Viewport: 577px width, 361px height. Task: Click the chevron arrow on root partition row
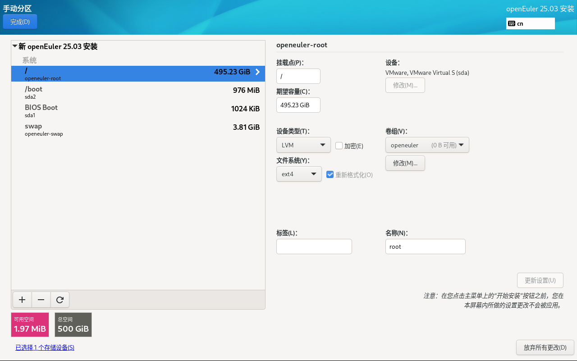pos(258,72)
